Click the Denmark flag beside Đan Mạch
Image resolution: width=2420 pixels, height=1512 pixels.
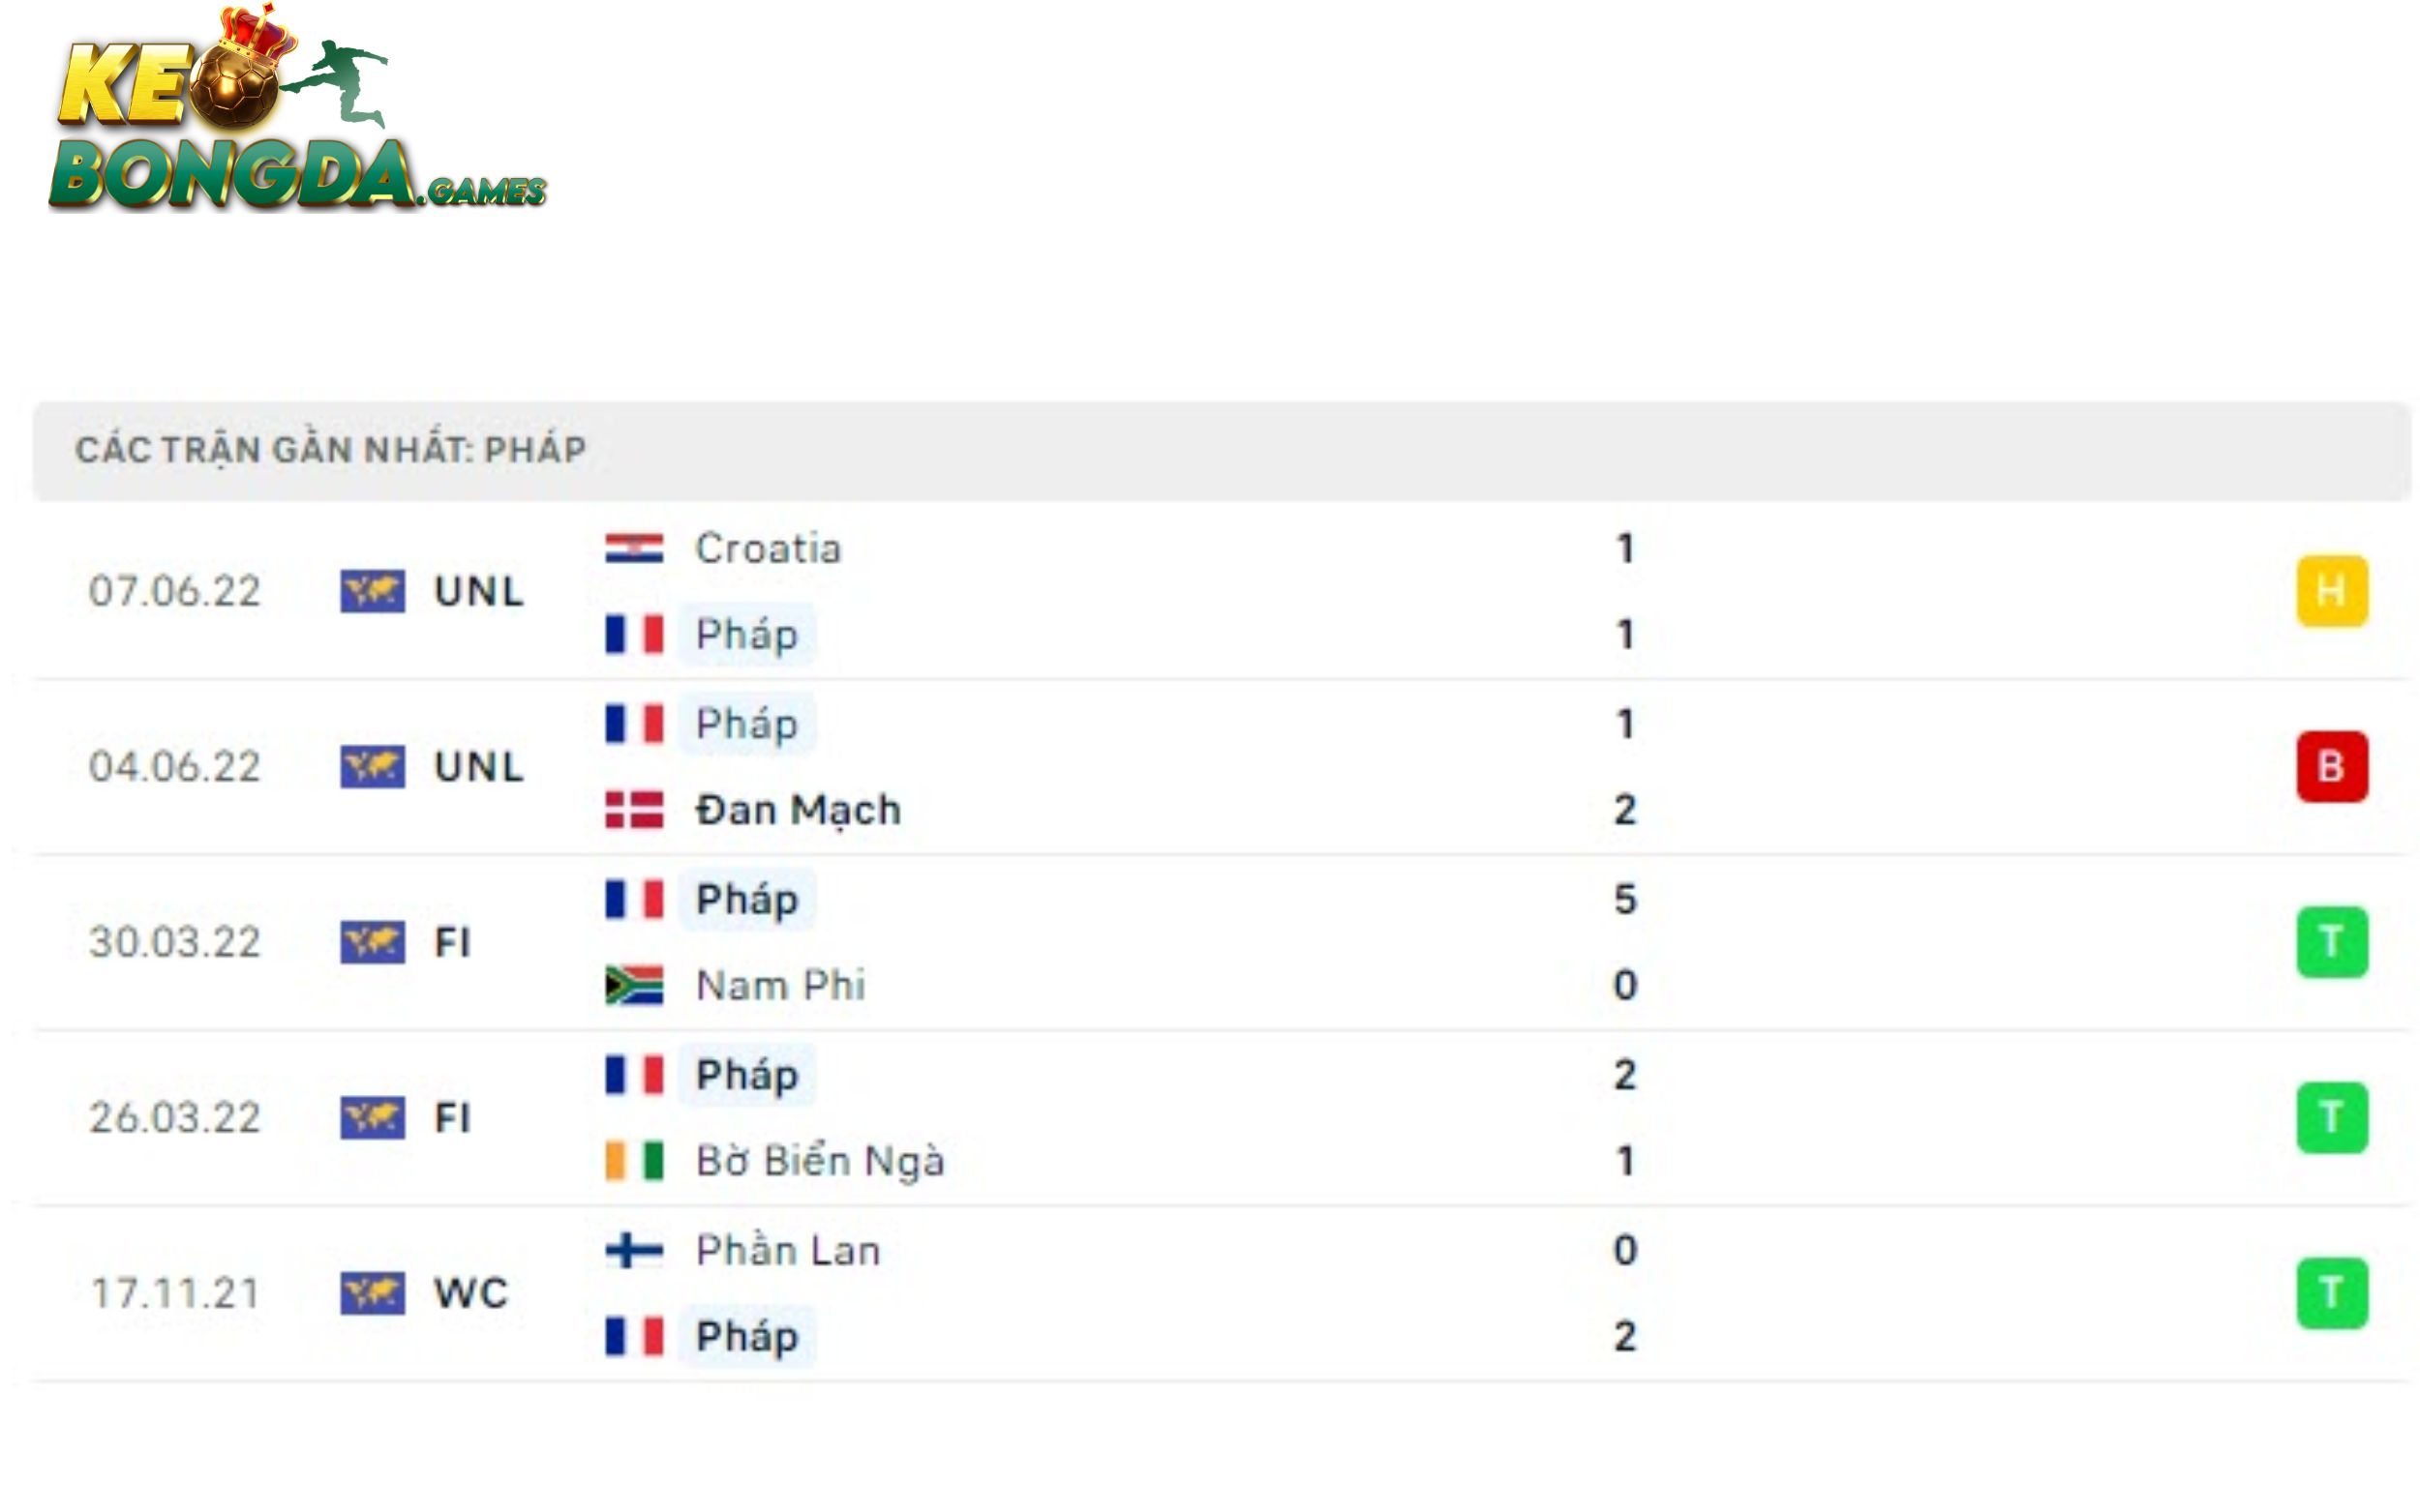pos(633,810)
